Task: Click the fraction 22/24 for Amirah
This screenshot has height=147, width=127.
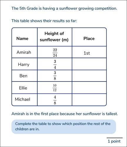Action: coord(55,53)
